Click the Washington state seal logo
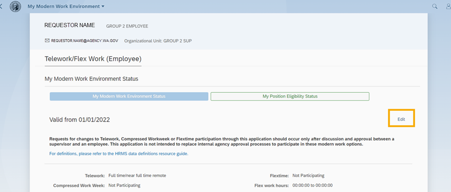This screenshot has width=451, height=192. click(x=15, y=7)
